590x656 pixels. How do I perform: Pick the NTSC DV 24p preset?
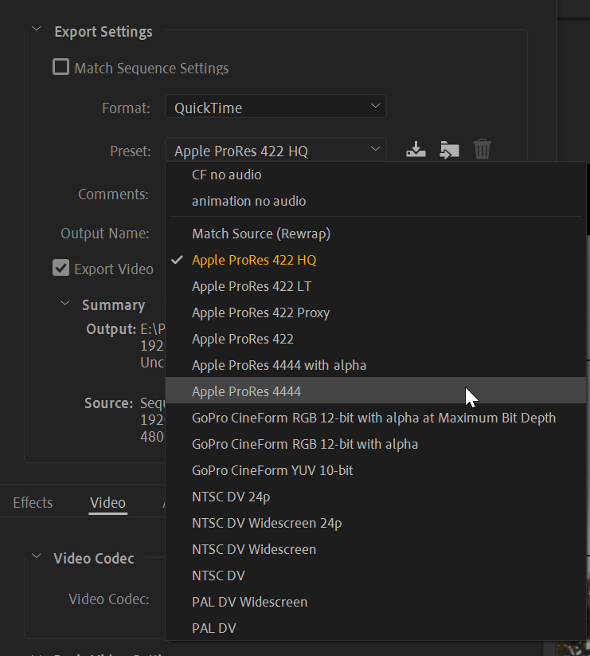[x=229, y=497]
